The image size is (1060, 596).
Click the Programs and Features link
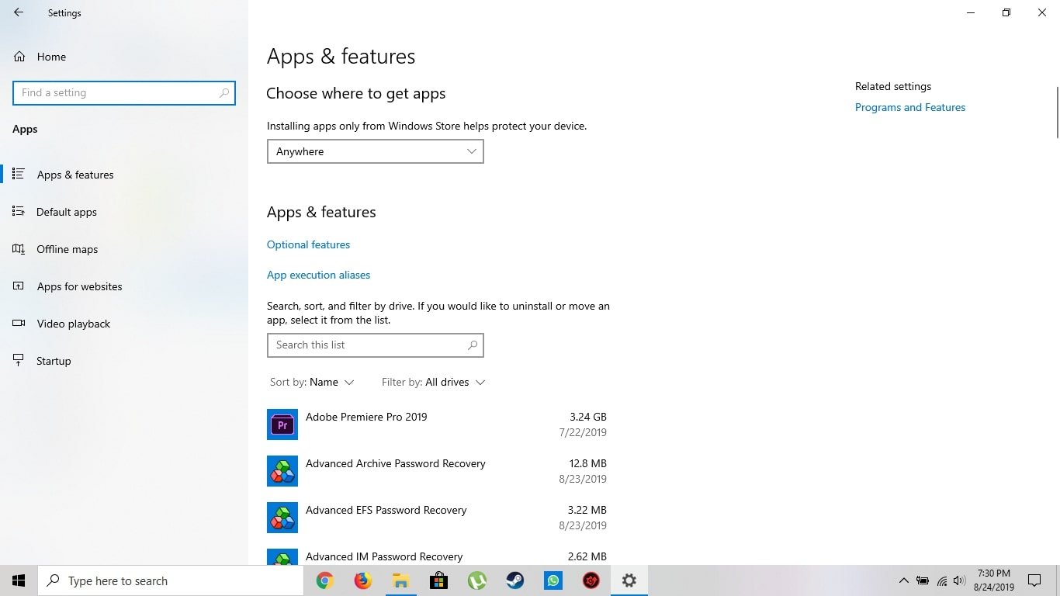tap(909, 107)
